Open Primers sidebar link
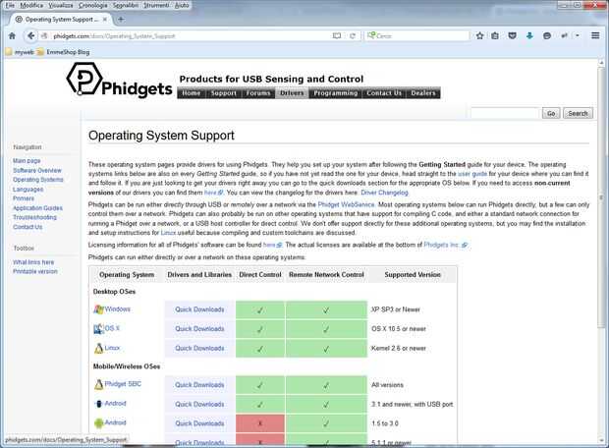 [x=24, y=198]
